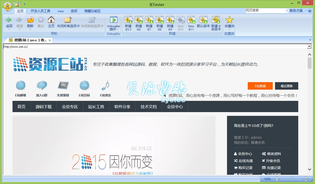Switch to the 开发人员工具 ribbon tab
The height and width of the screenshot is (184, 315).
40,11
